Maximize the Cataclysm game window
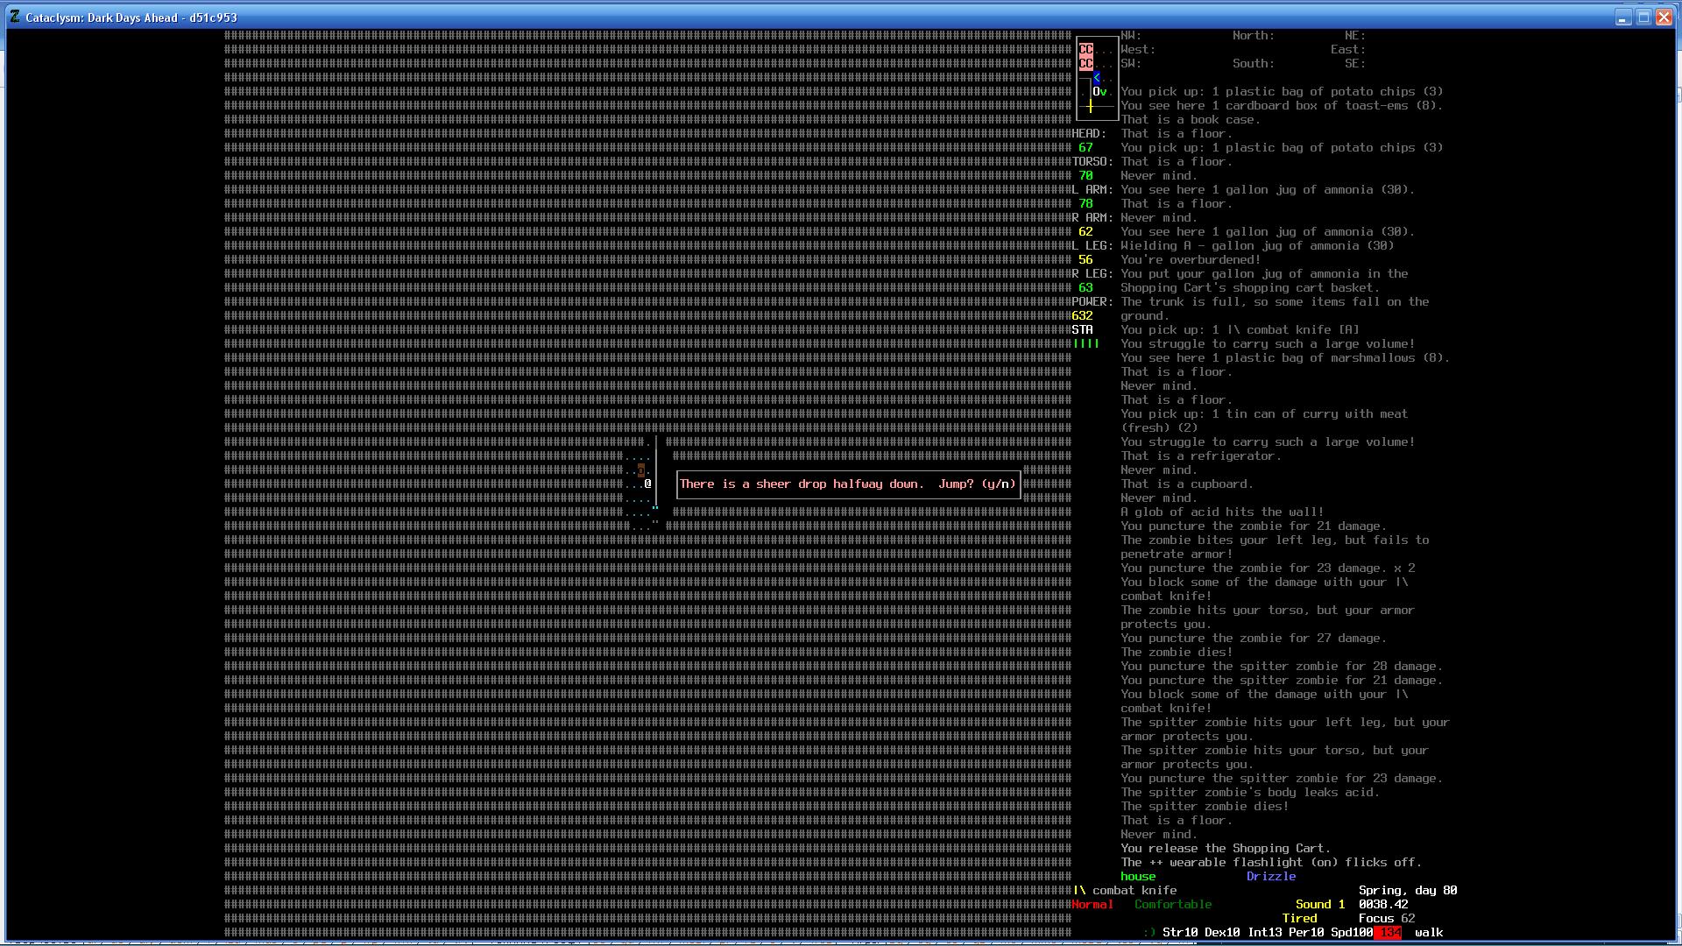1682x946 pixels. tap(1643, 17)
